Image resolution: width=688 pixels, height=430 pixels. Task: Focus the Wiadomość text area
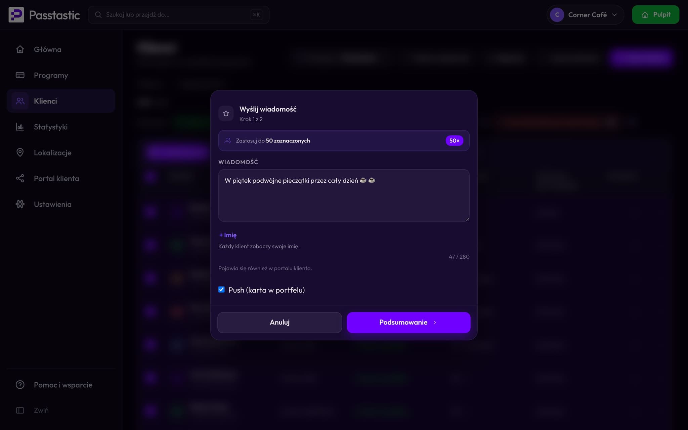344,196
